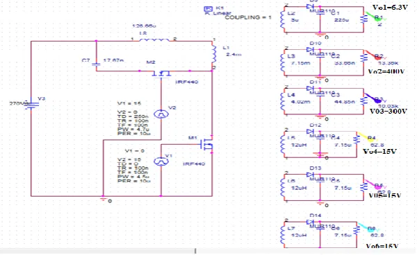This screenshot has height=255, width=419.
Task: Select diode D14 symbol
Action: click(310, 222)
